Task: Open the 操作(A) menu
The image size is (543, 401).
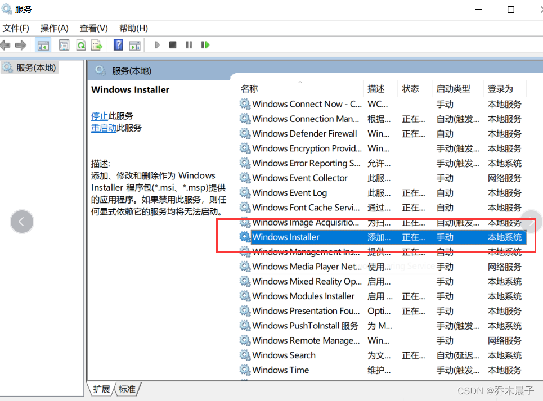Action: point(55,28)
